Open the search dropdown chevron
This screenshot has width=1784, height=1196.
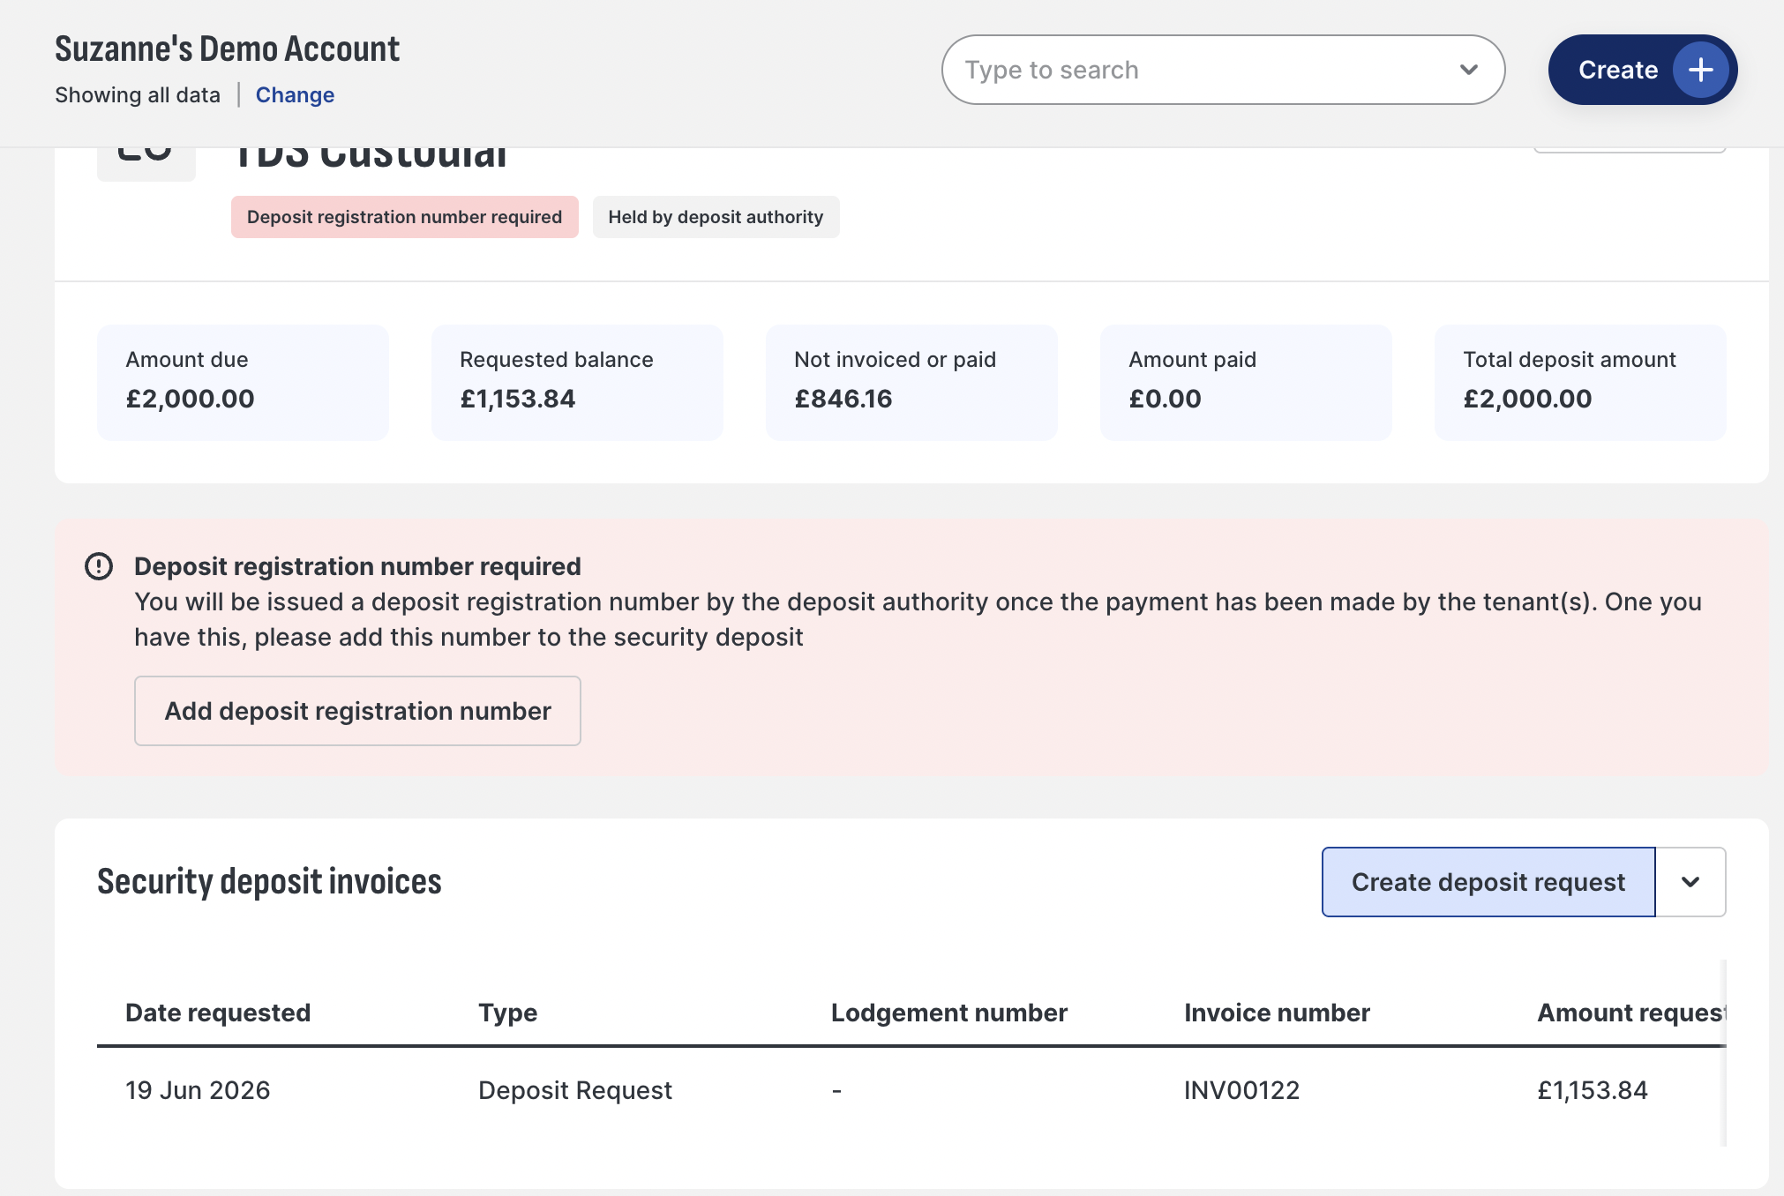click(1468, 70)
